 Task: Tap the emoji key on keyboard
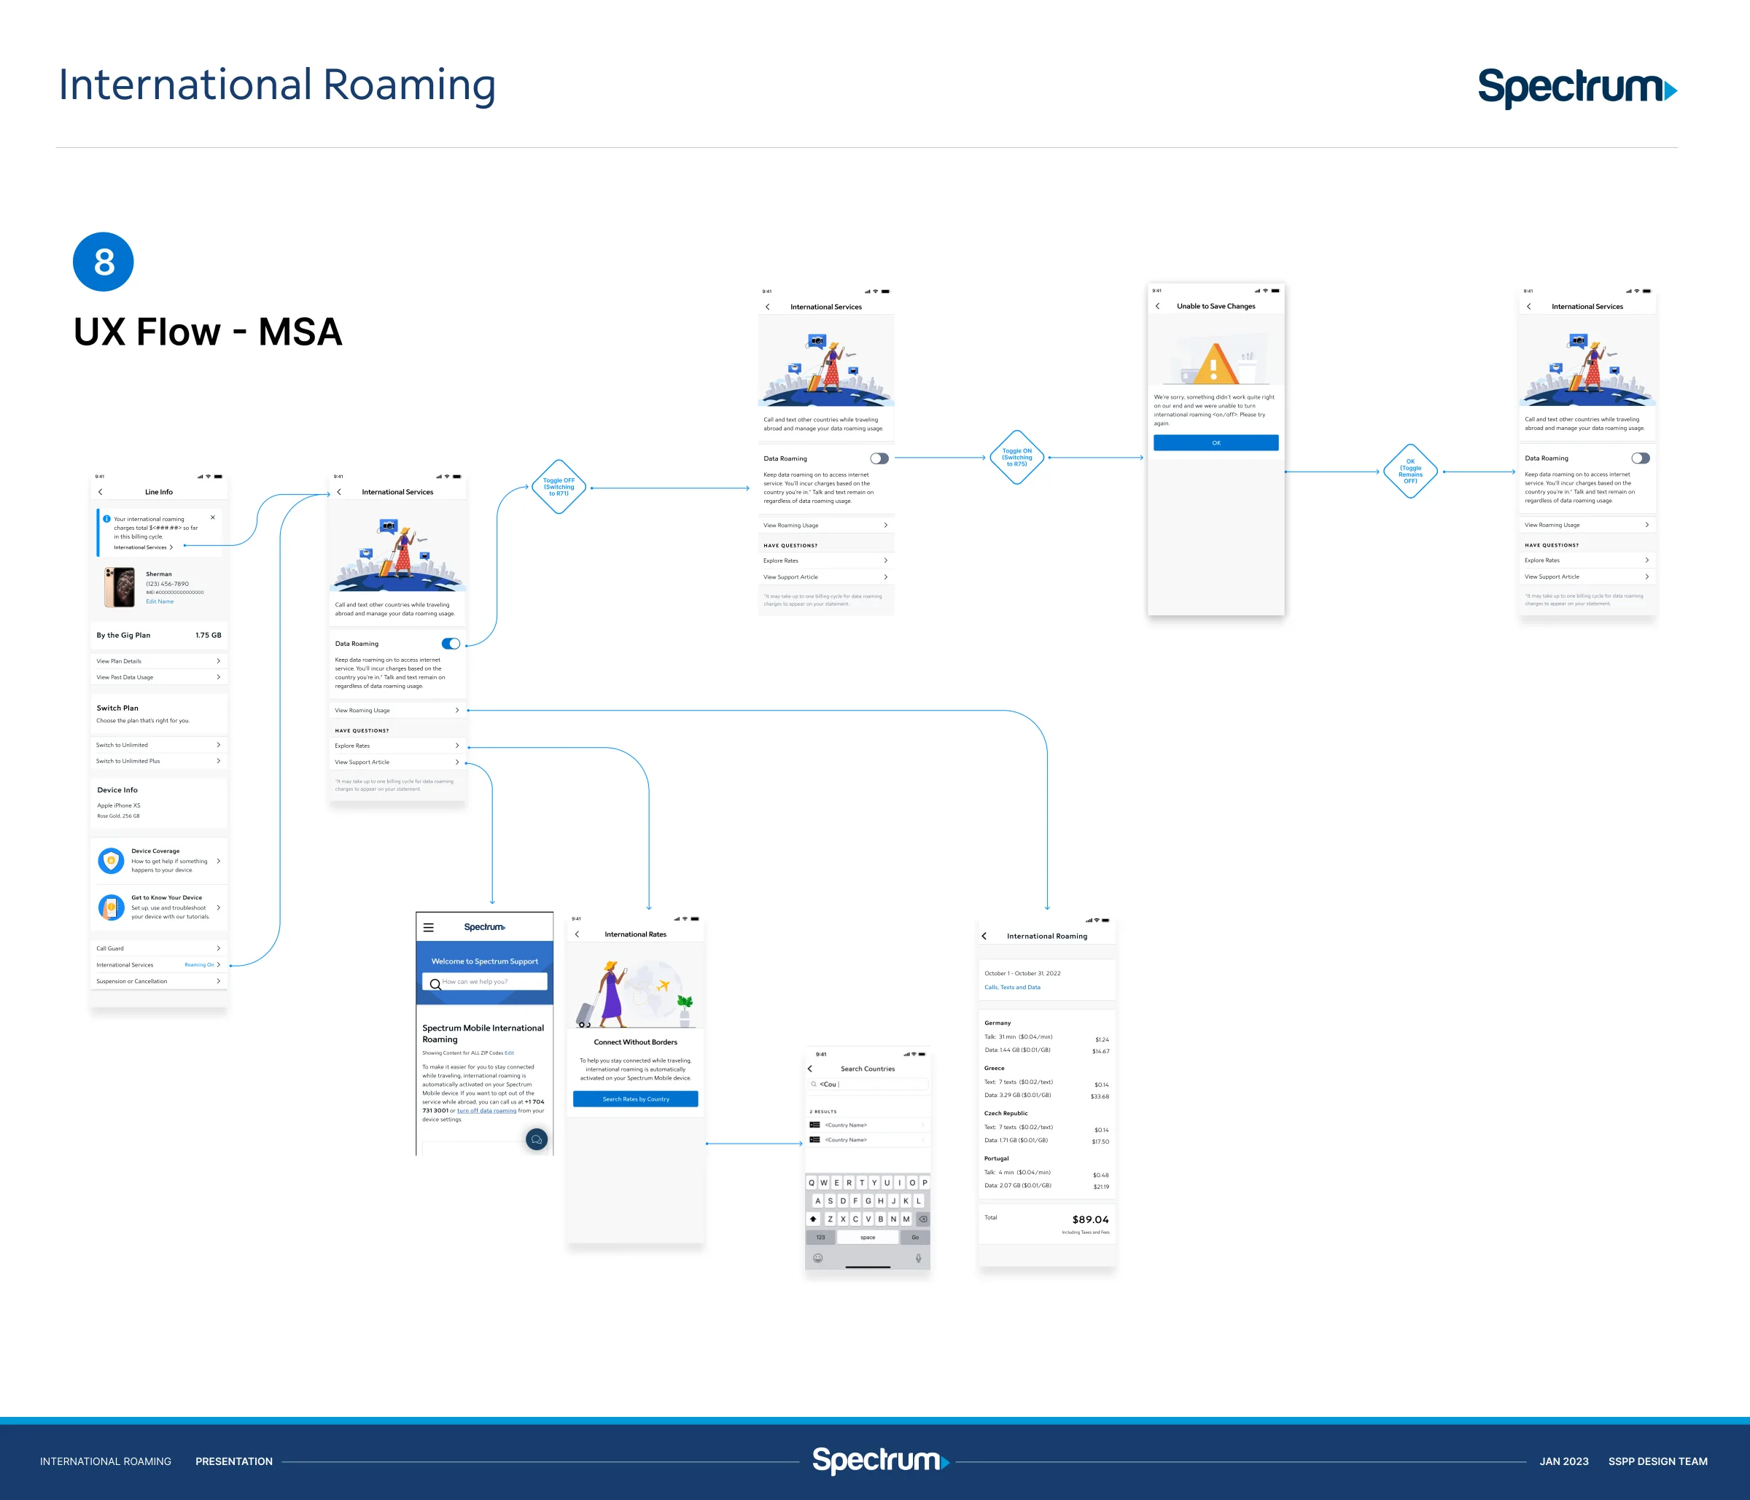pos(817,1258)
